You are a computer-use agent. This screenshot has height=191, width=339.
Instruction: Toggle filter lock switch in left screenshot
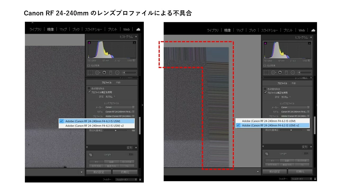(140, 180)
